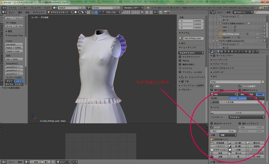
Task: Open the Material properties sphere tab
Action: 246,52
